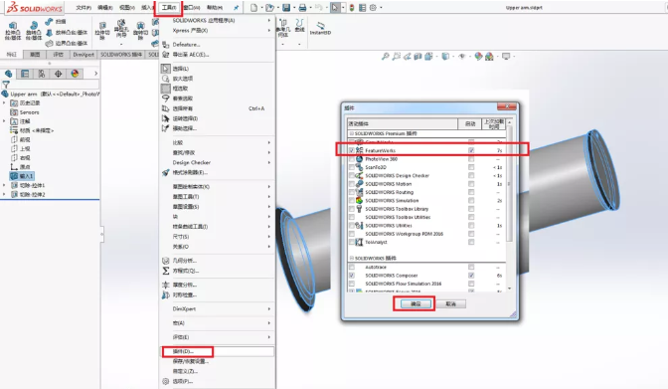
Task: Click the Revolved Cut ribbon icon
Action: (140, 26)
